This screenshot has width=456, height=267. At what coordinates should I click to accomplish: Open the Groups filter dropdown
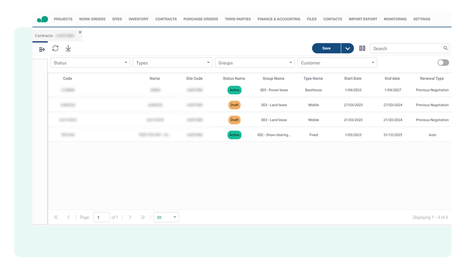tap(255, 63)
